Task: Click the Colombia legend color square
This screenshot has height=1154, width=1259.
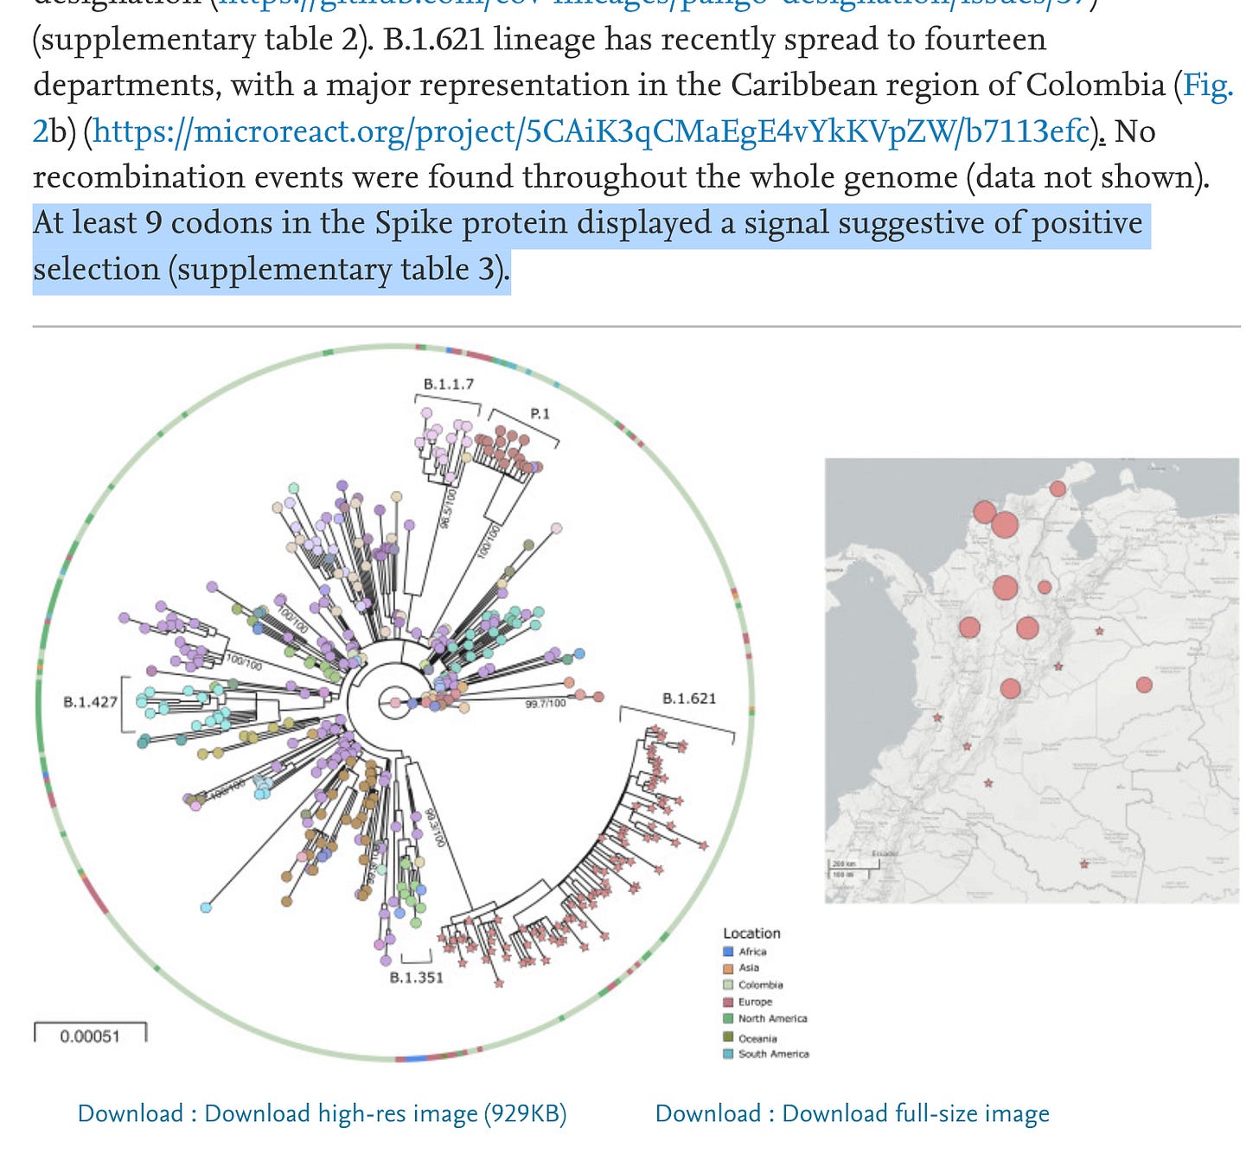Action: tap(728, 985)
